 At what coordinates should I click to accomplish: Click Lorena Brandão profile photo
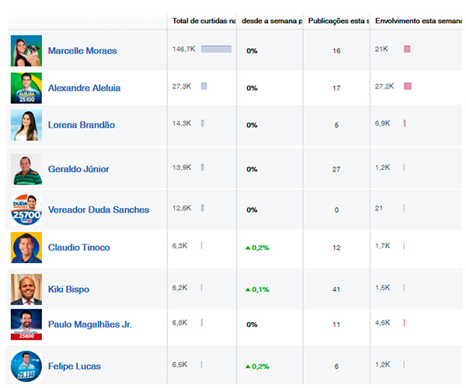tap(26, 125)
